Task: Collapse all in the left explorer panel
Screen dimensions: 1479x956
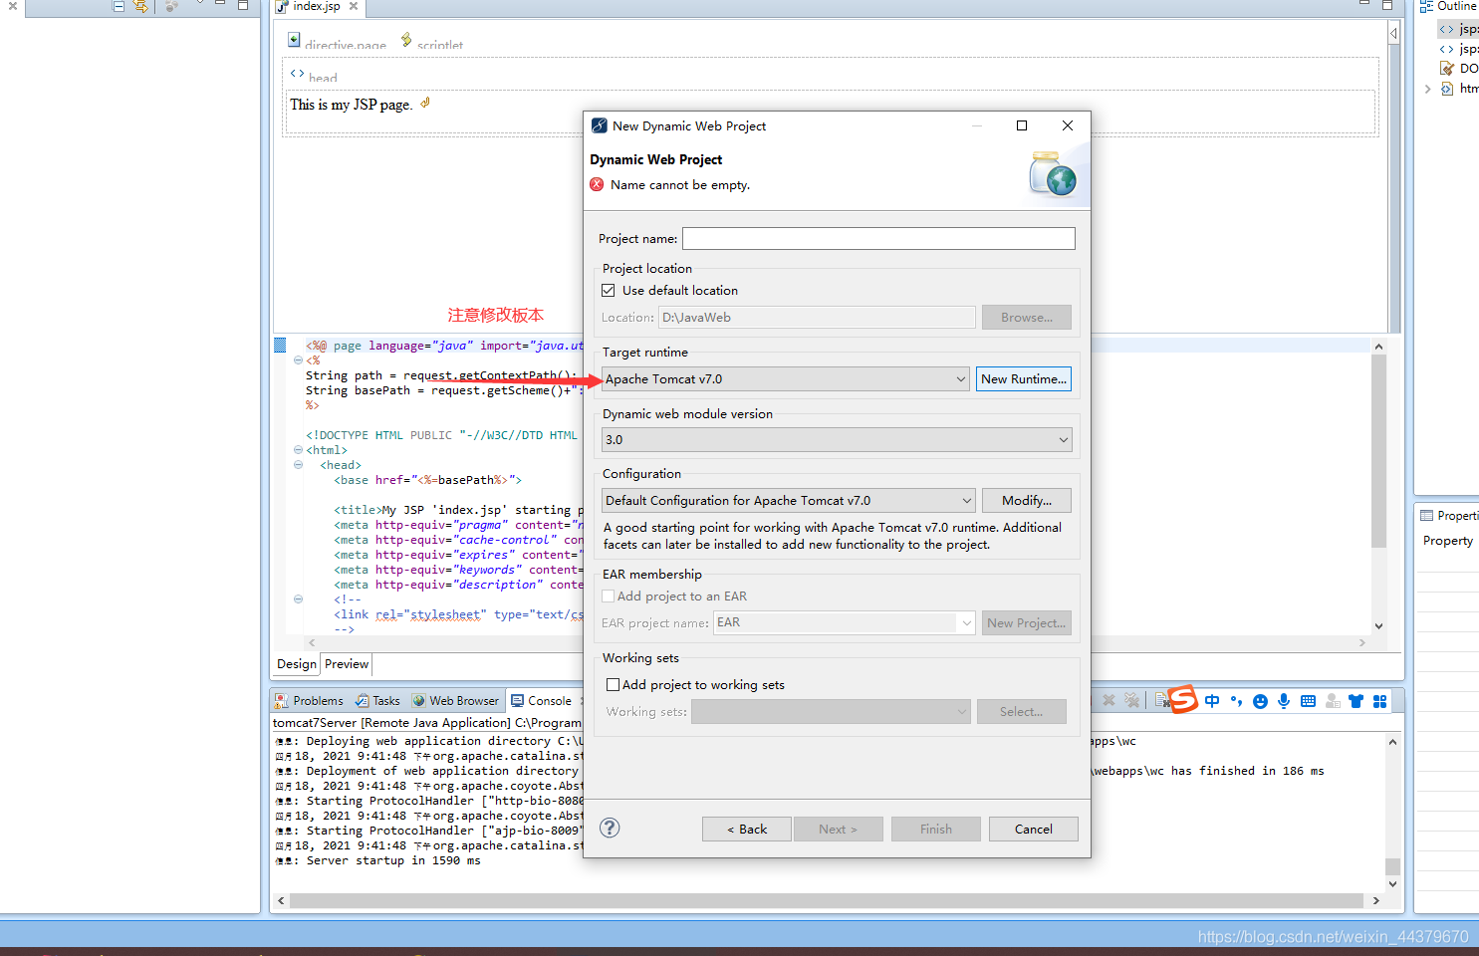Action: click(119, 6)
